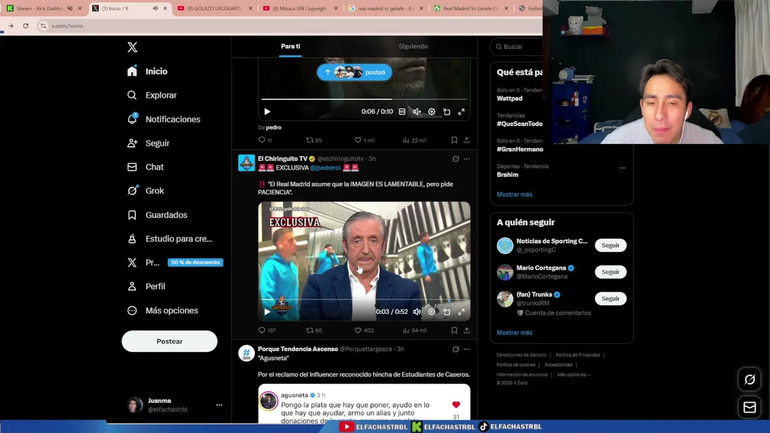770x433 pixels.
Task: Seek the El Chiringuito video progress bar
Action: tap(364, 299)
